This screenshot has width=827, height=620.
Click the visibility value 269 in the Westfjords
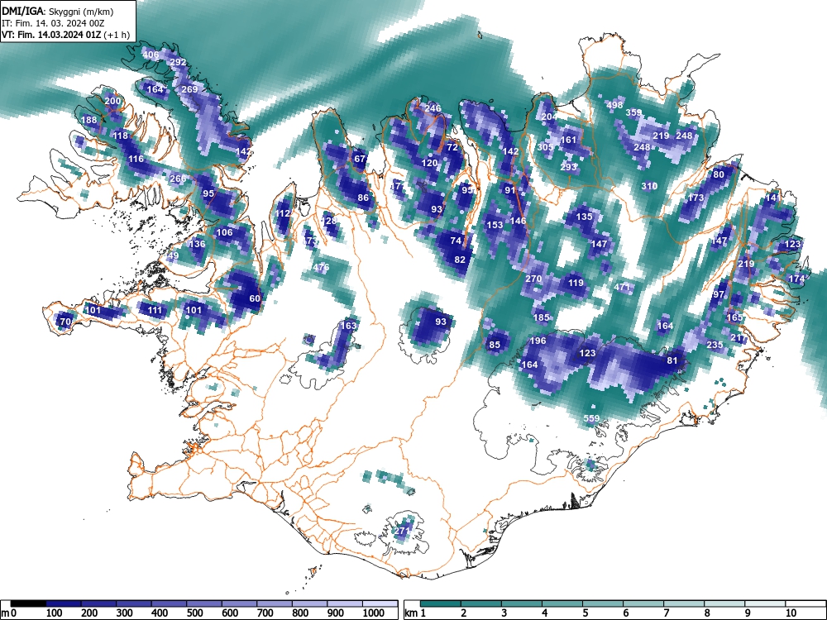[189, 89]
